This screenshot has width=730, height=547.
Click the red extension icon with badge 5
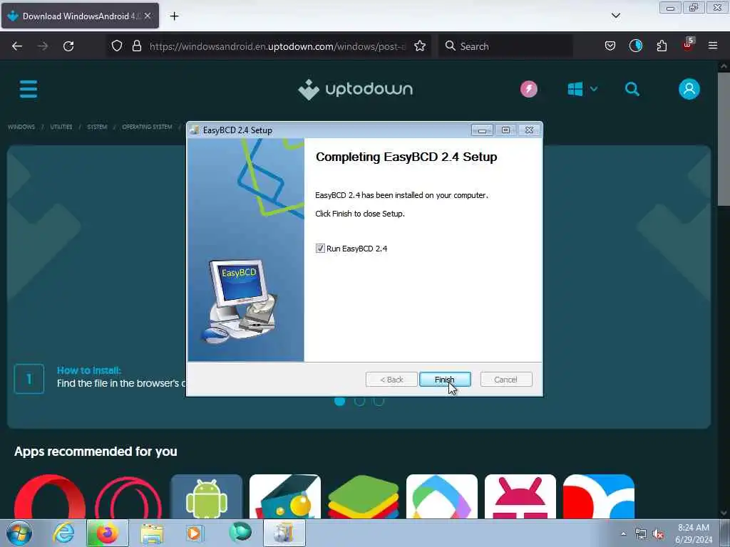point(688,45)
